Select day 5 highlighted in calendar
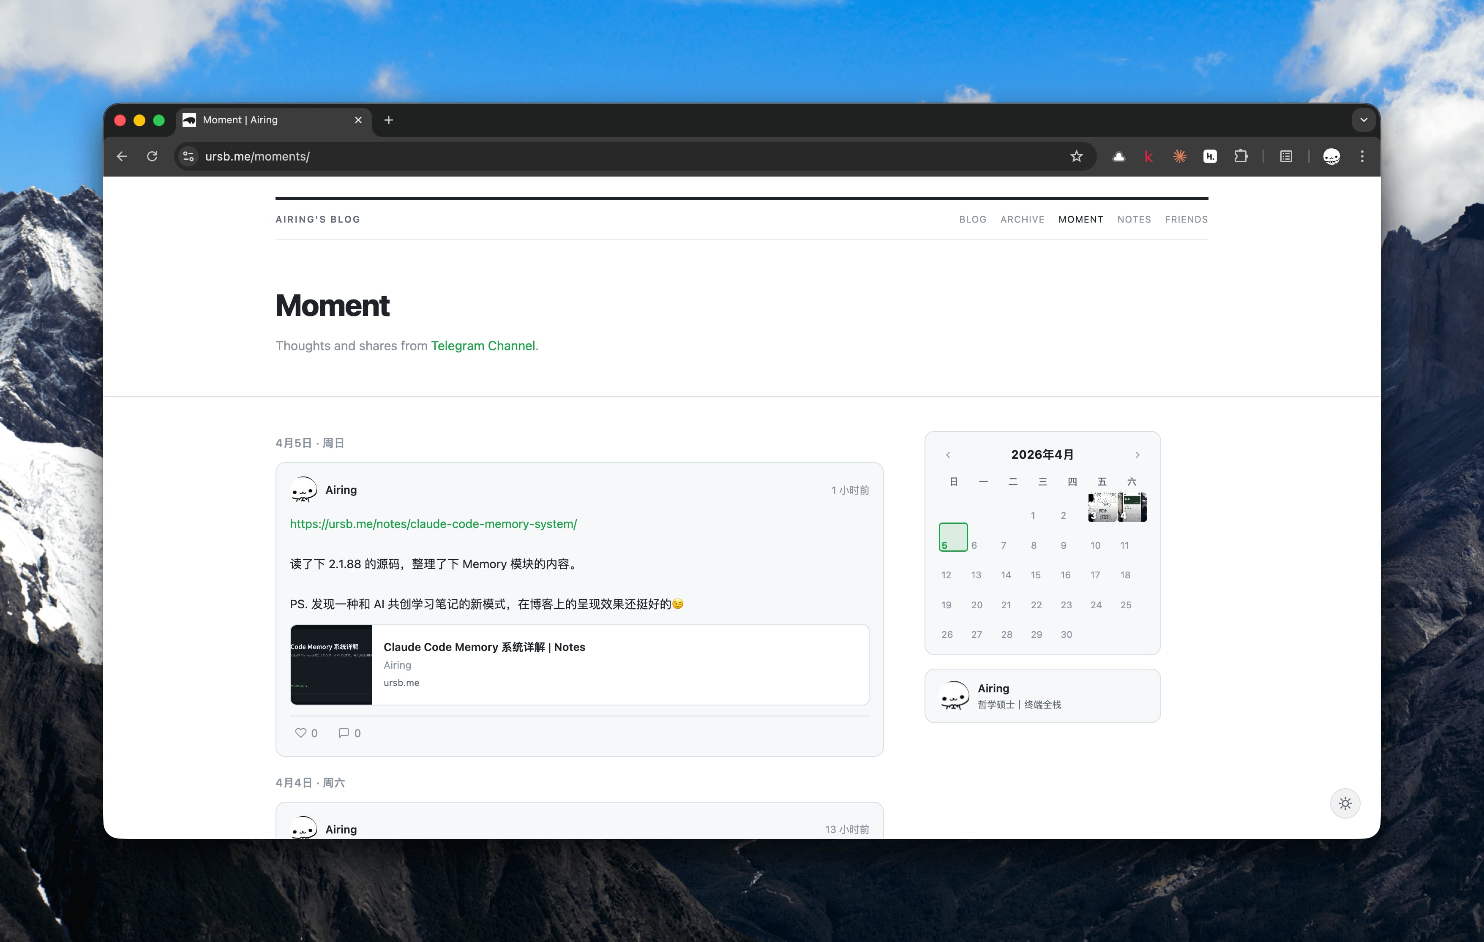1484x942 pixels. pos(953,536)
